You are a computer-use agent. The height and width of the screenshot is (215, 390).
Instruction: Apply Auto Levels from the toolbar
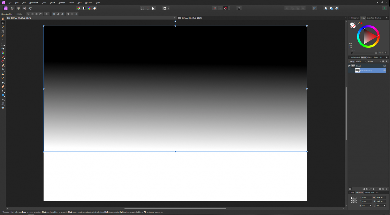(79, 8)
